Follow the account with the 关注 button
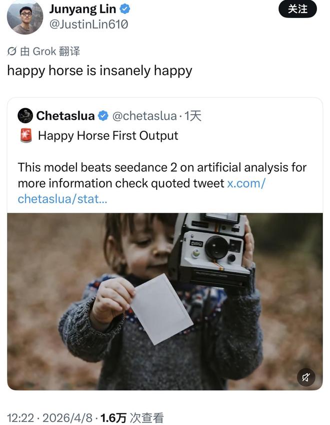The height and width of the screenshot is (425, 330). point(297,9)
